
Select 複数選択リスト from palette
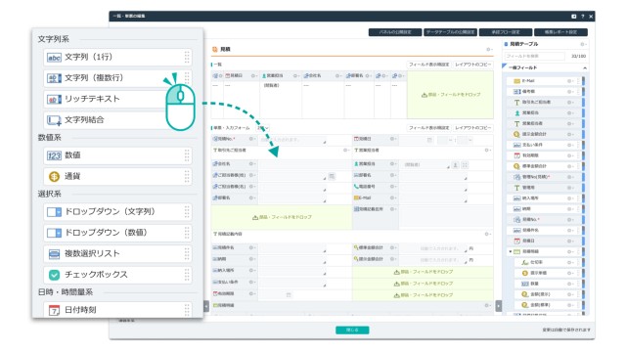click(117, 254)
